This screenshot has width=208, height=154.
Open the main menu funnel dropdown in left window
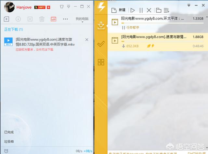coord(69,6)
